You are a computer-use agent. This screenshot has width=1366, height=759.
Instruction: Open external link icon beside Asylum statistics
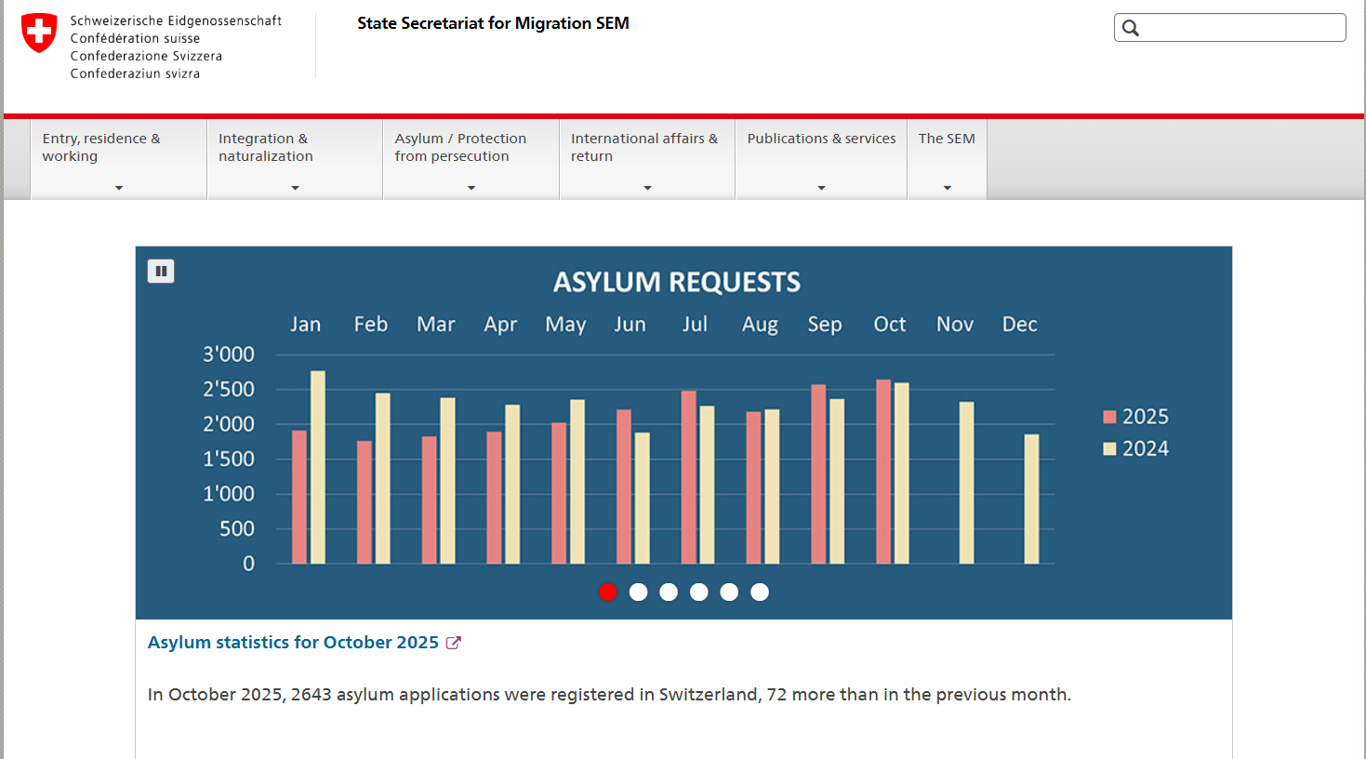(x=454, y=643)
